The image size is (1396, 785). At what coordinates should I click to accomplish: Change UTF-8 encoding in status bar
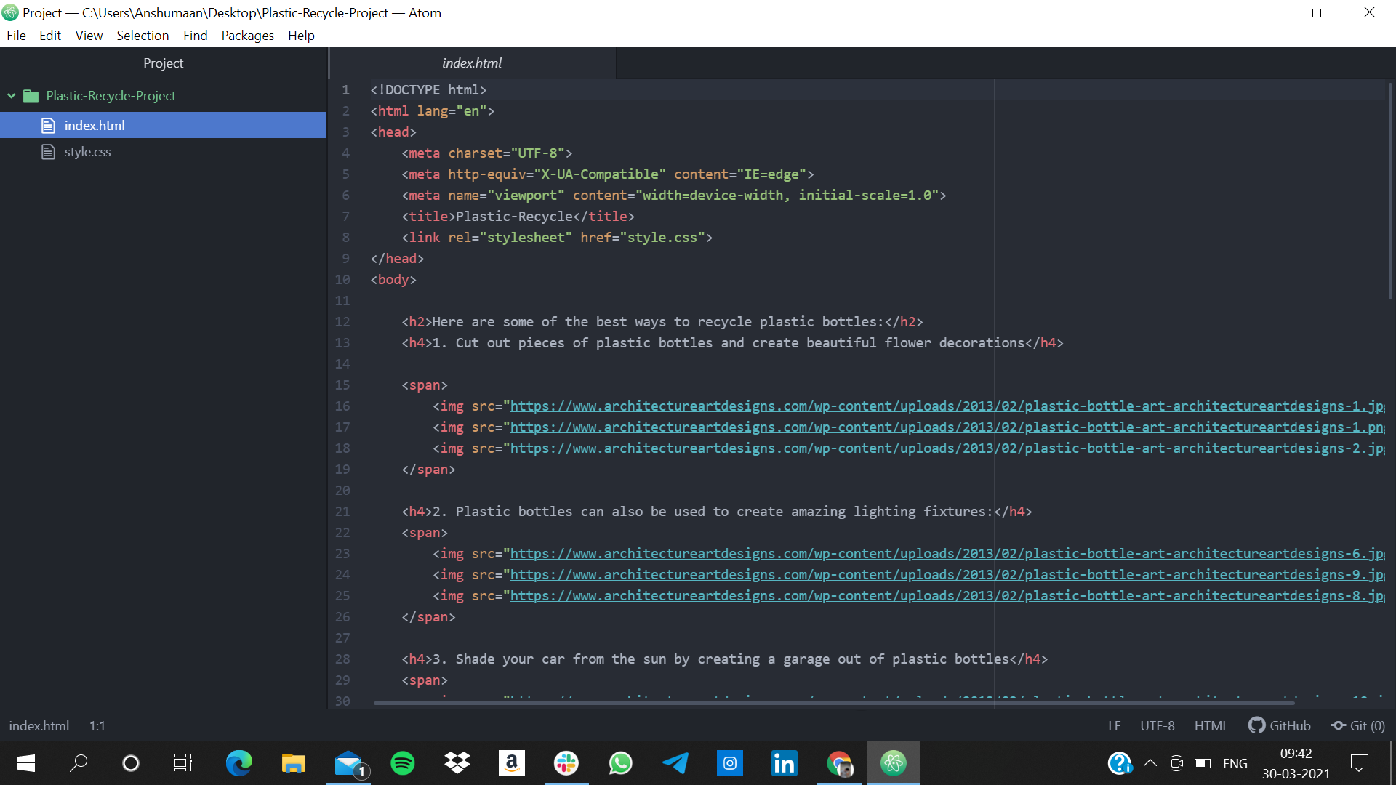click(1157, 725)
